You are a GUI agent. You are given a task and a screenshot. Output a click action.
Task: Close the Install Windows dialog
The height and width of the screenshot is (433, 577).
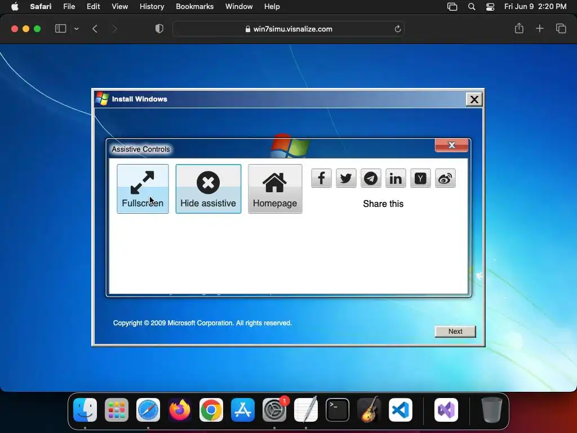point(474,99)
